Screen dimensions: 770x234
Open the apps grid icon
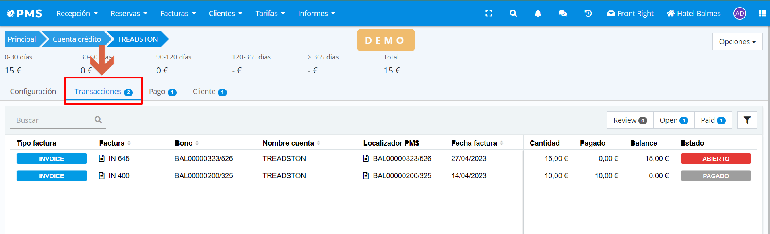[x=762, y=14]
